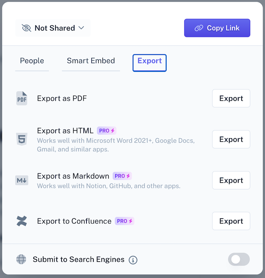Click Copy Link
The image size is (265, 278).
click(217, 28)
